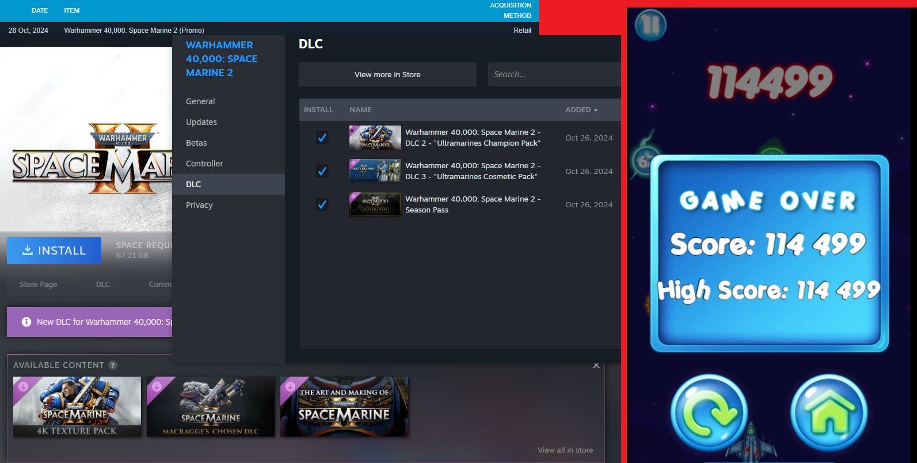Sort DLC list by the Added column arrow
This screenshot has width=917, height=463.
(596, 109)
